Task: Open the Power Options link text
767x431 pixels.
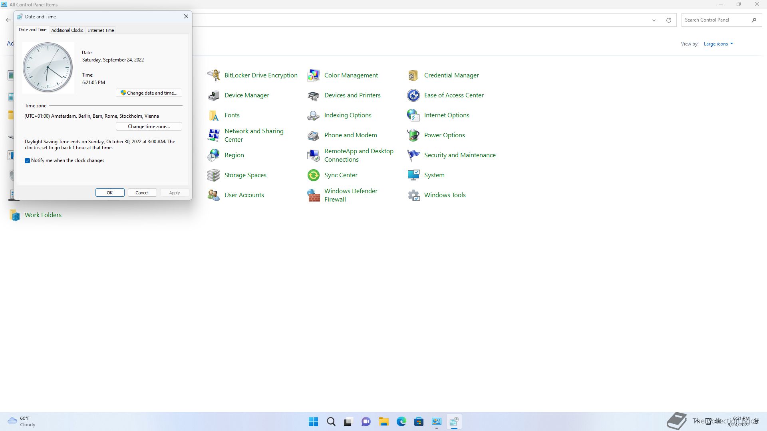Action: pos(444,135)
